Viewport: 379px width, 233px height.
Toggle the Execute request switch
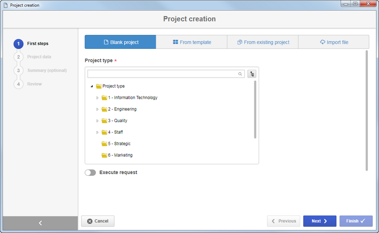pos(90,172)
